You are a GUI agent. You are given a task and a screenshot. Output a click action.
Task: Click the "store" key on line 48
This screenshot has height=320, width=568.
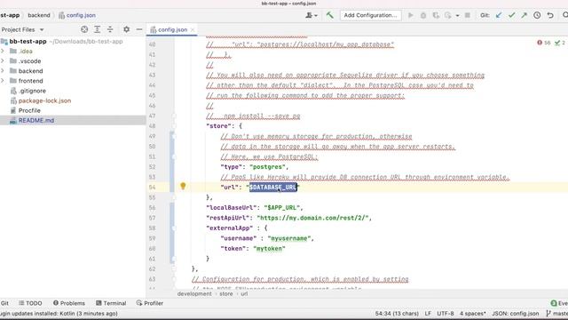coord(218,126)
